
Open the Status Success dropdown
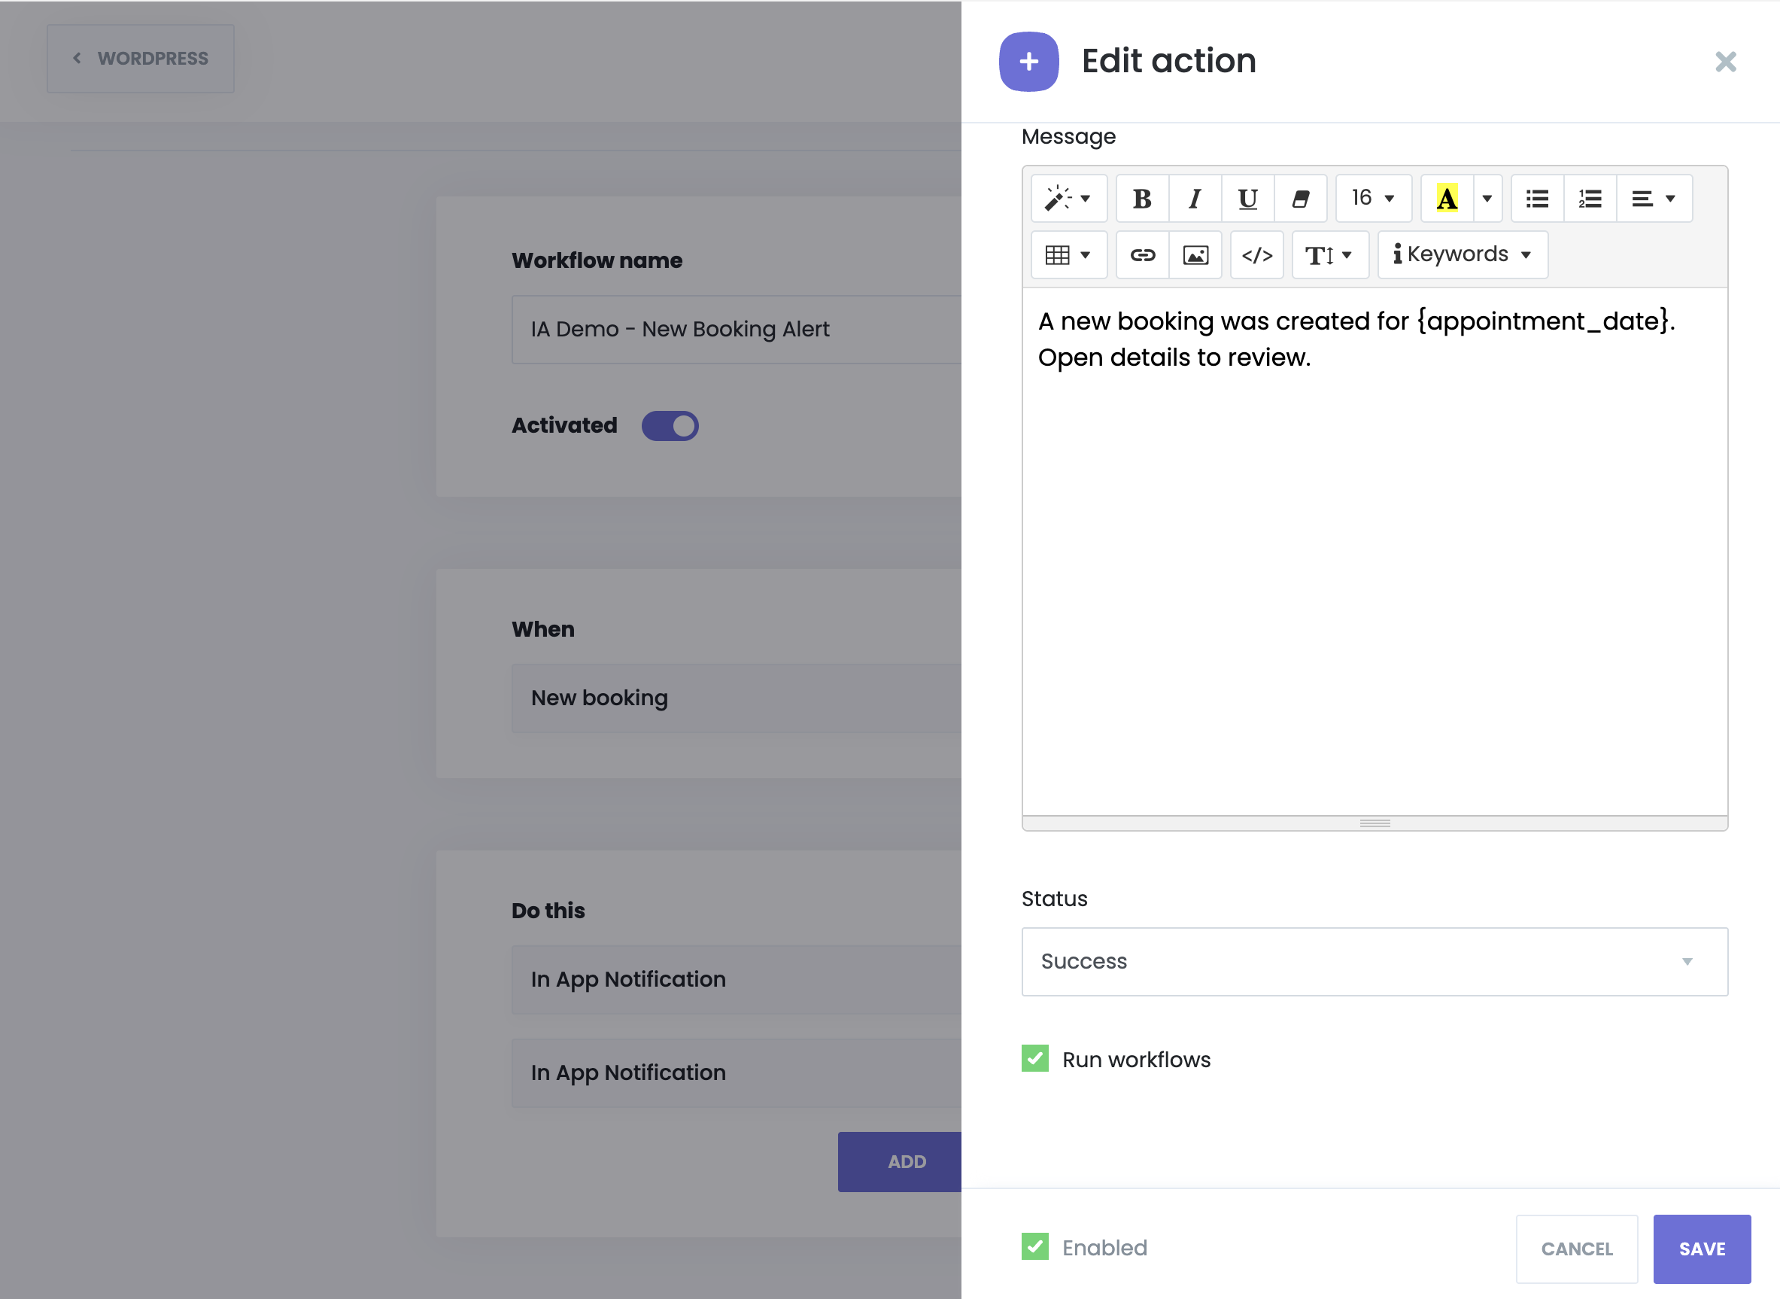[x=1374, y=961]
